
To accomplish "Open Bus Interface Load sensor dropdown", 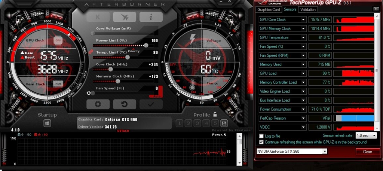I will click(303, 100).
